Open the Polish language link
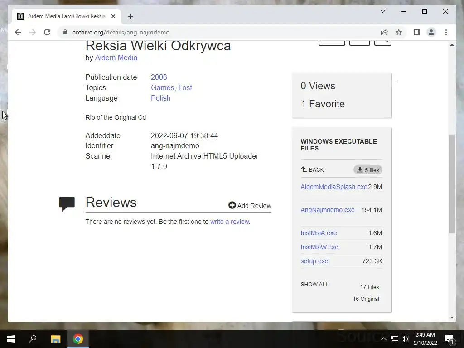This screenshot has height=348, width=464. click(161, 98)
